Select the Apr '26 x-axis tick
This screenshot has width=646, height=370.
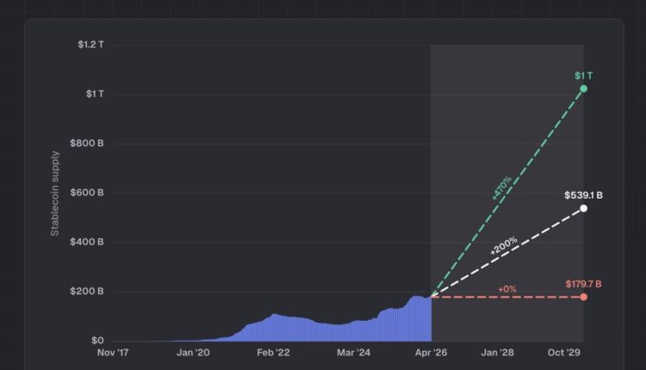point(431,352)
